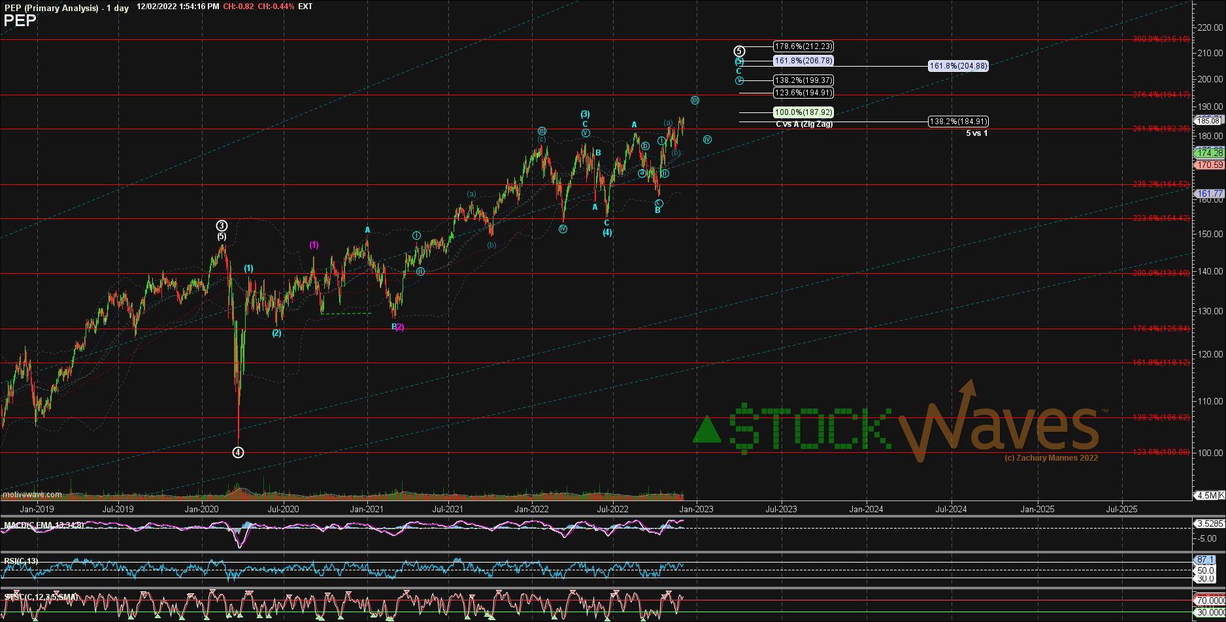The image size is (1226, 622).
Task: Click the CH:-0.82 change value
Action: pos(239,7)
